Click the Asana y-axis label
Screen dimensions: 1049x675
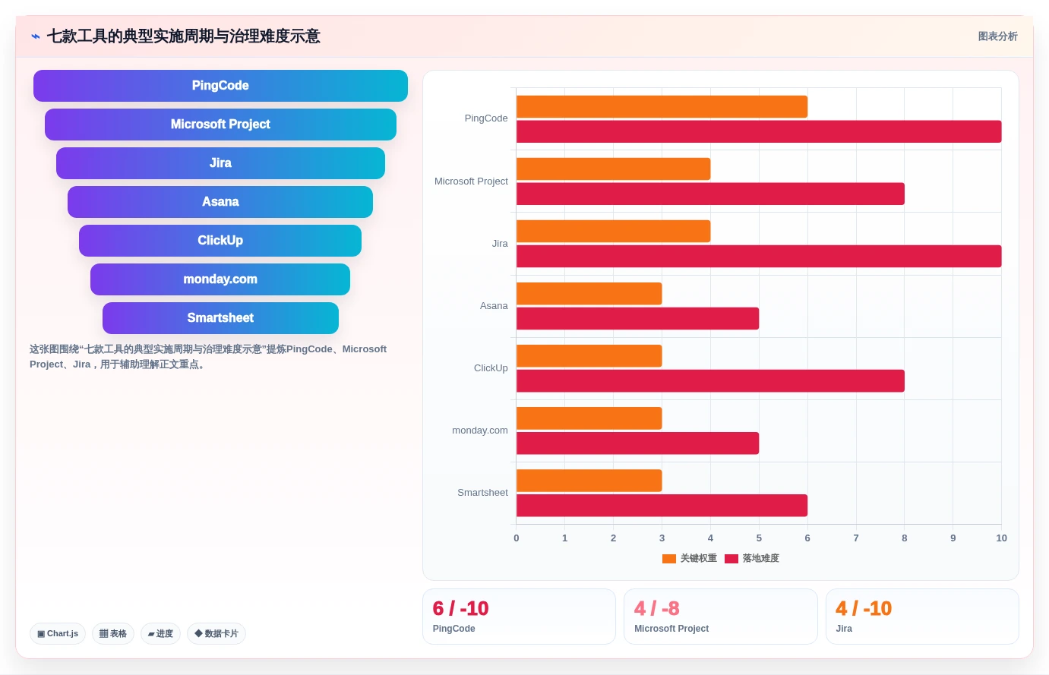(x=494, y=306)
